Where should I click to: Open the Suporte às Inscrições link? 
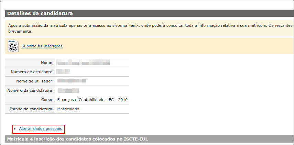coord(42,46)
